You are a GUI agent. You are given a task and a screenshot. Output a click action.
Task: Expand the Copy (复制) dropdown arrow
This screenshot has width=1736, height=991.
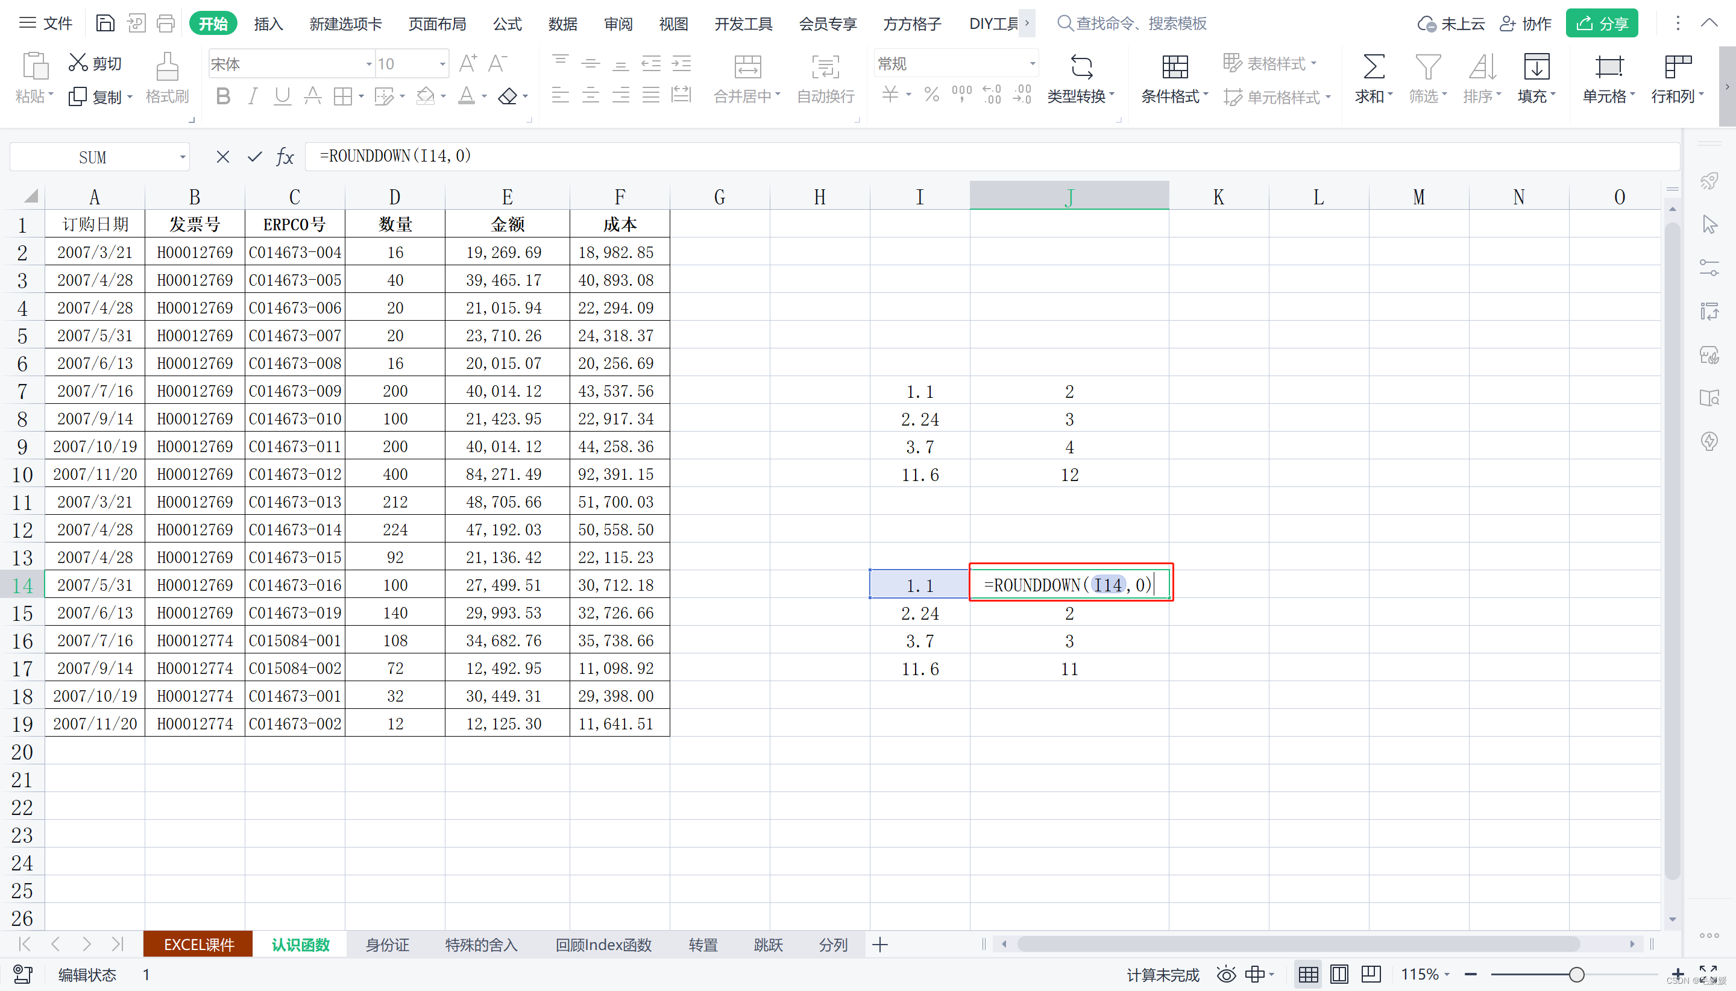click(130, 96)
